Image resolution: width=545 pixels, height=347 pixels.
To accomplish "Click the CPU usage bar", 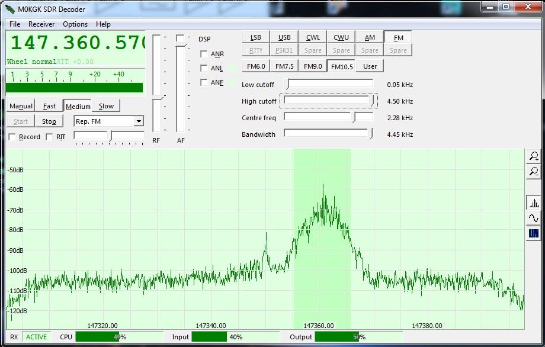I will coord(119,337).
